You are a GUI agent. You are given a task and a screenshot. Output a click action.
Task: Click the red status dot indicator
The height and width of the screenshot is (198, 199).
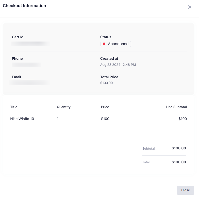104,44
